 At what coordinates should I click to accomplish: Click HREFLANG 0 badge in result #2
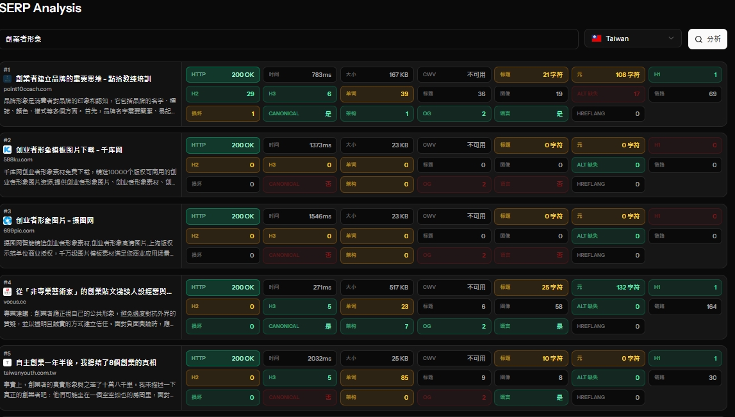(x=608, y=184)
